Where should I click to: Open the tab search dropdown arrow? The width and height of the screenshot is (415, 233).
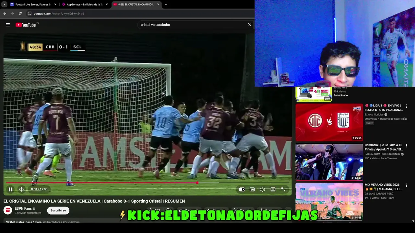[x=4, y=5]
